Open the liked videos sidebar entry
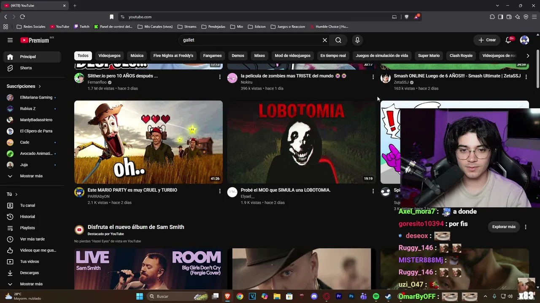Viewport: 540px width, 303px height. [x=32, y=250]
